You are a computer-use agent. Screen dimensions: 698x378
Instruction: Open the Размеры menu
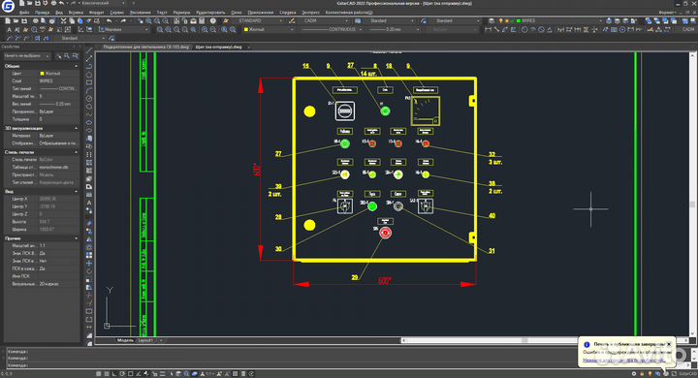coord(181,13)
